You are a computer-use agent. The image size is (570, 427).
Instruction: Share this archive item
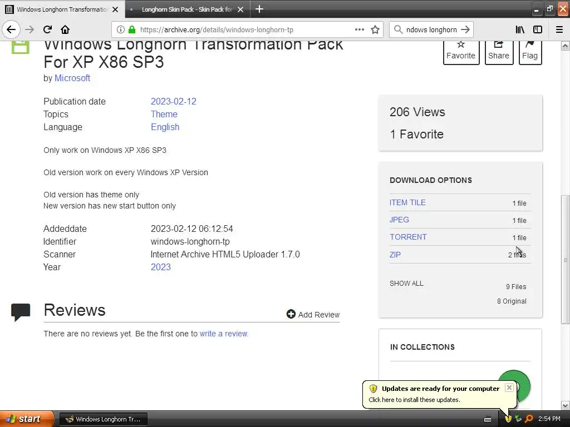499,52
